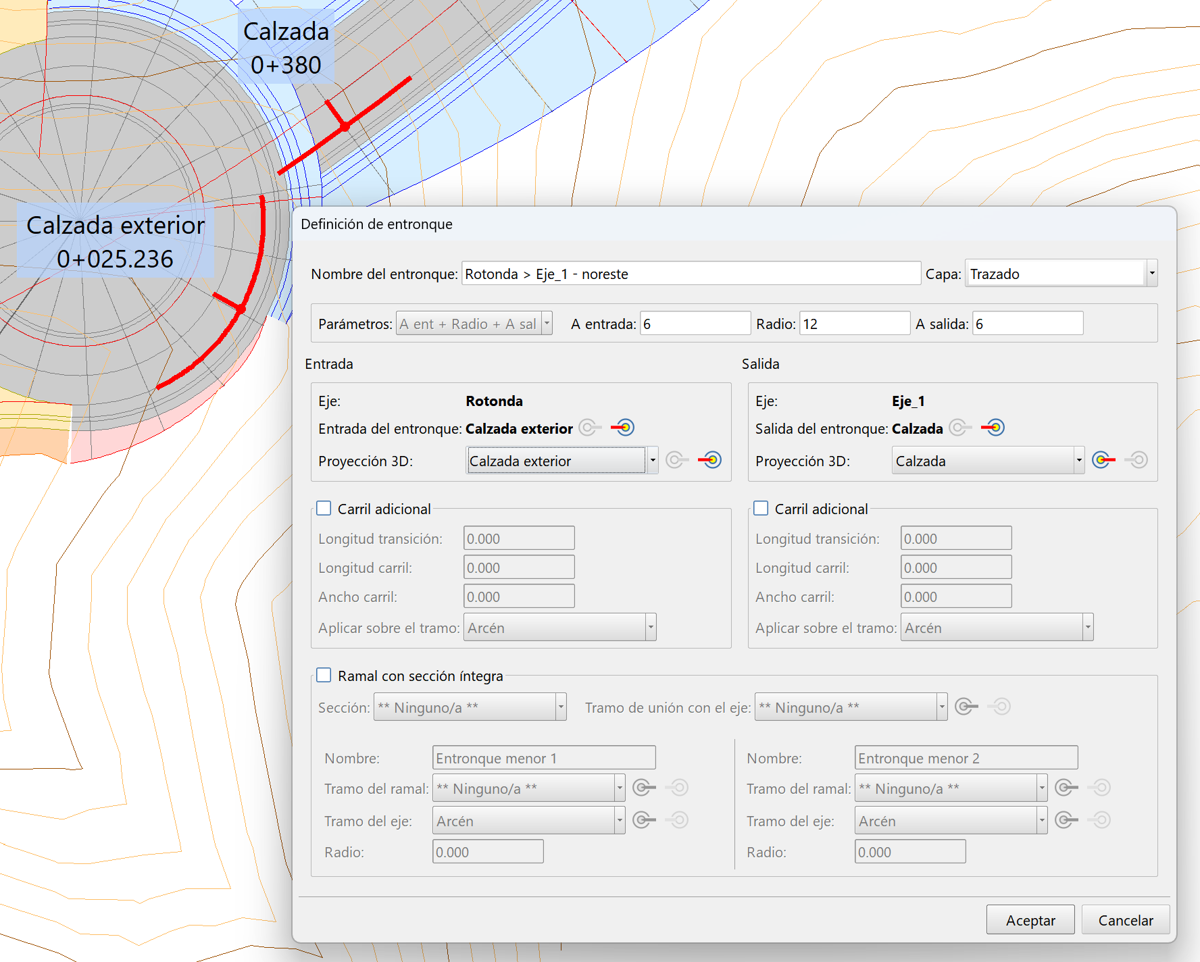Screen dimensions: 1200x962
Task: Click colored target icon beside Entrada del entronque
Action: [623, 428]
